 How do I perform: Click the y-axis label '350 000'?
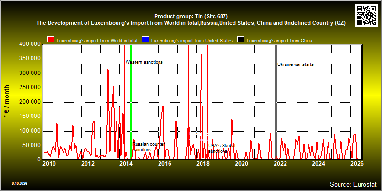(x=30, y=59)
